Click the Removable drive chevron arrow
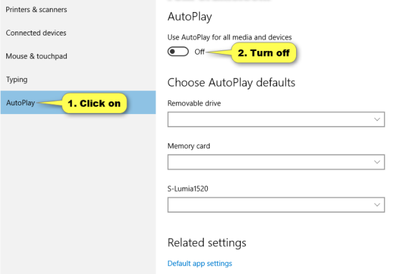This screenshot has width=415, height=274. pyautogui.click(x=377, y=119)
